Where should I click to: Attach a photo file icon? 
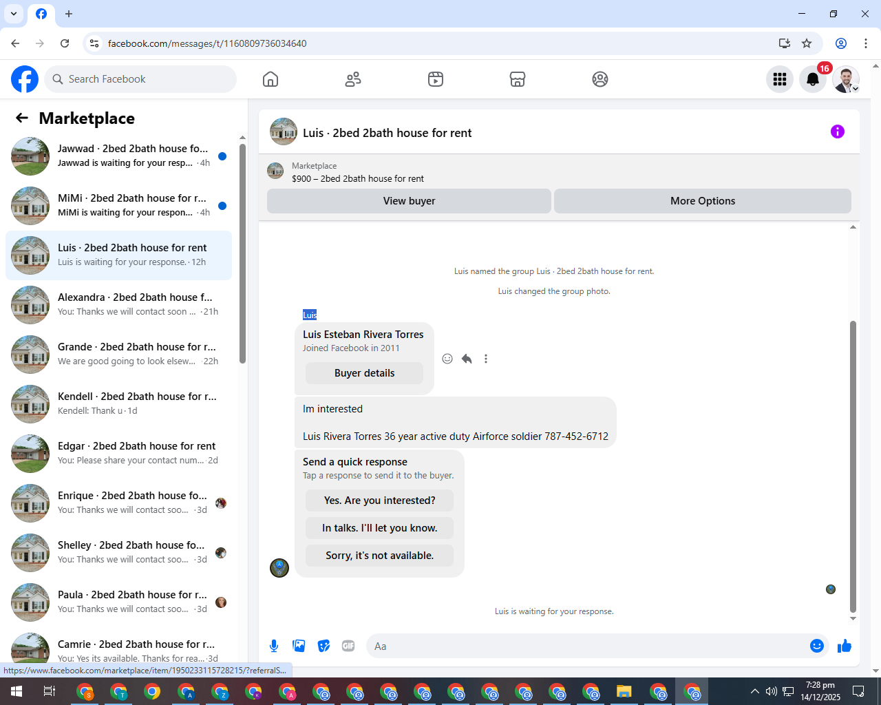coord(299,646)
